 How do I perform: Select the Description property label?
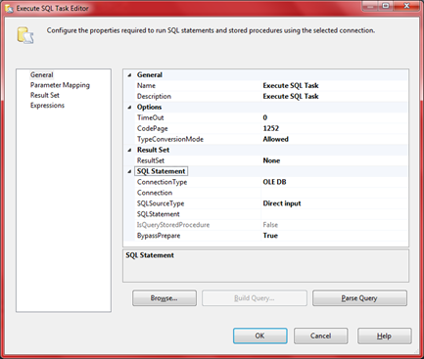click(154, 96)
